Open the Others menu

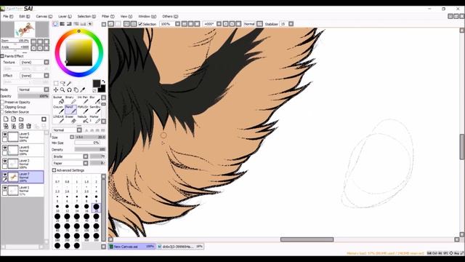170,16
